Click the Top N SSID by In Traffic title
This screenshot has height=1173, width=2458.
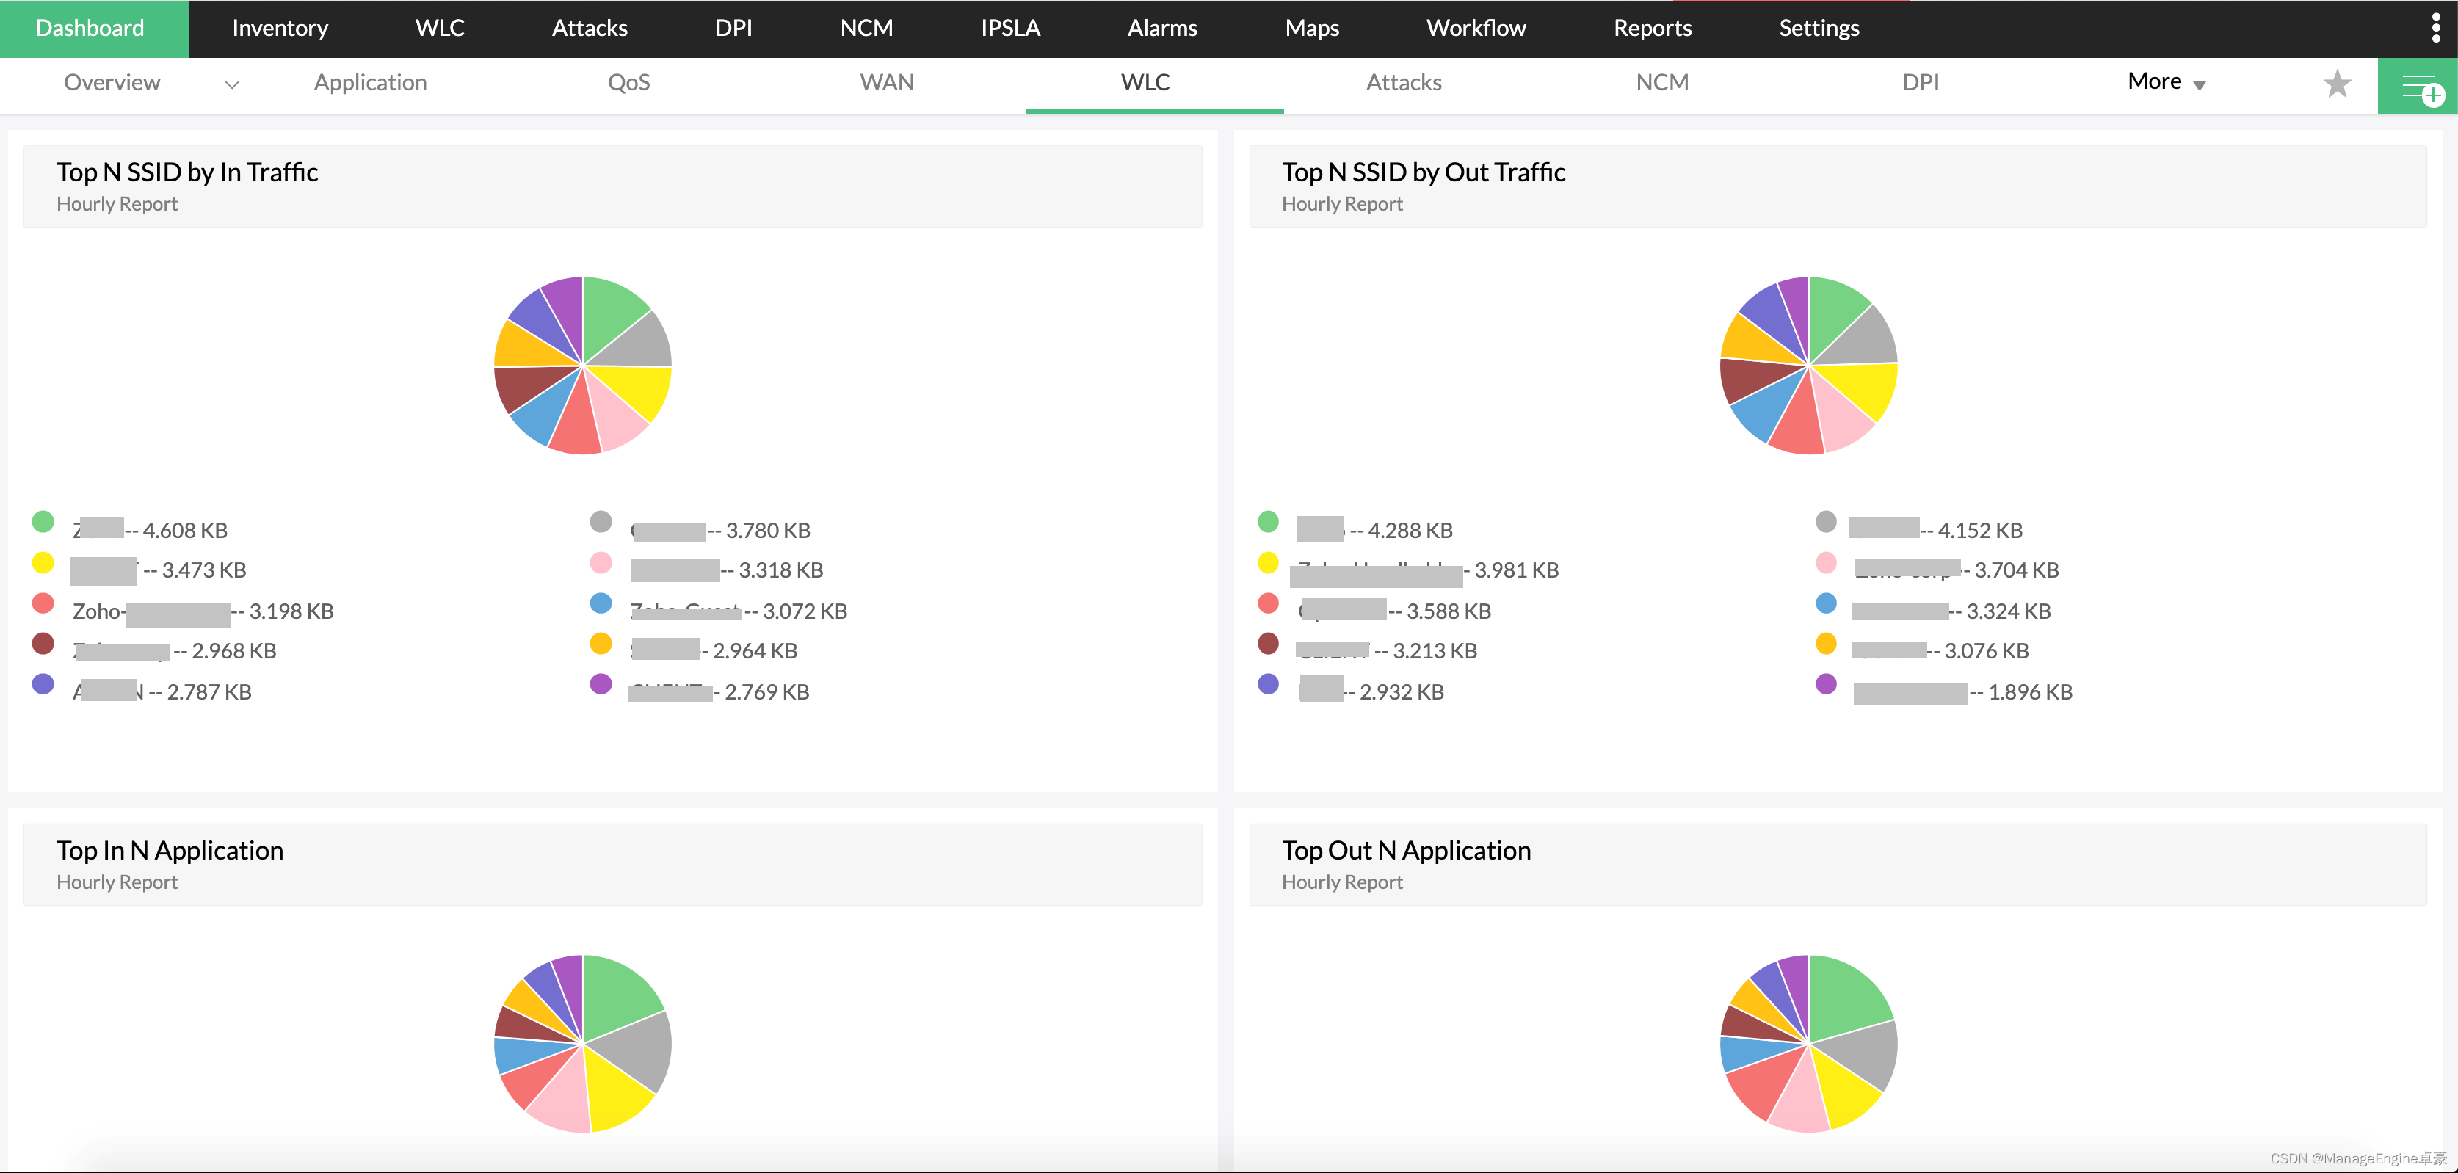[187, 172]
